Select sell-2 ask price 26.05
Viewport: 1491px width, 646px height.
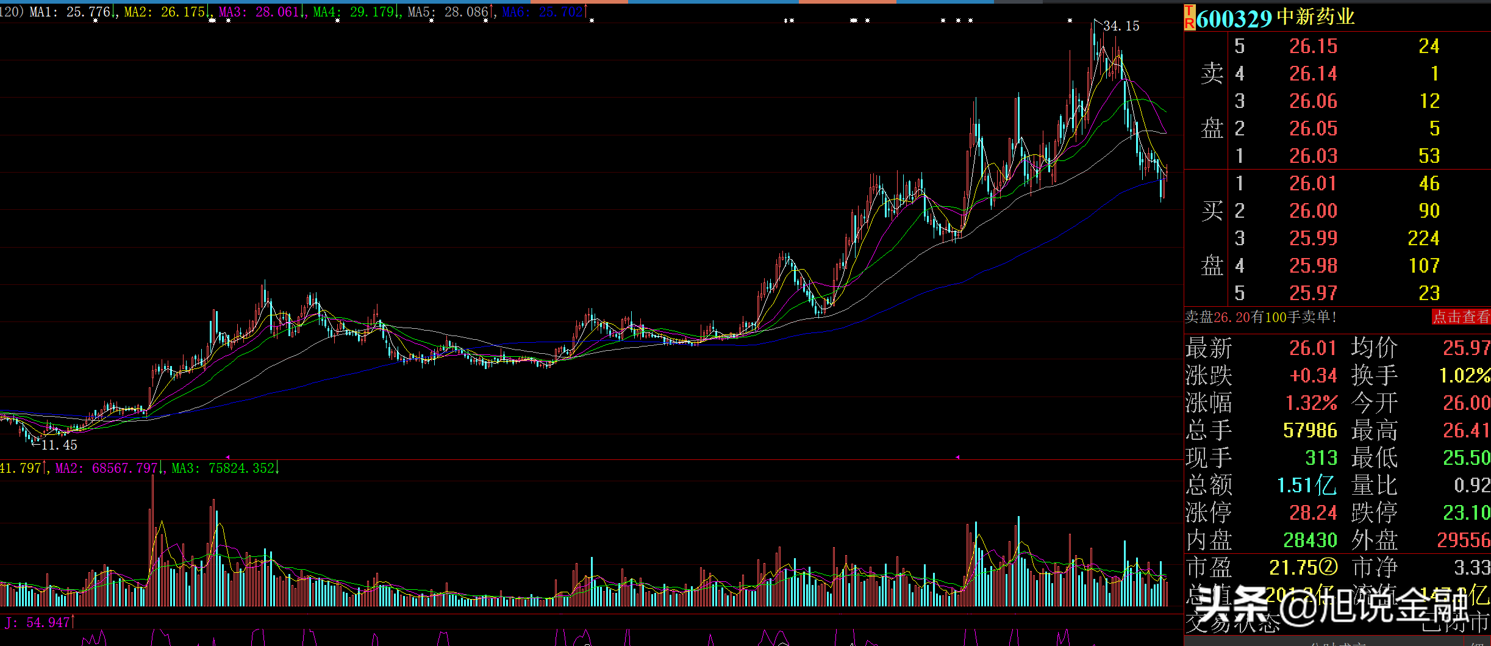click(x=1313, y=129)
